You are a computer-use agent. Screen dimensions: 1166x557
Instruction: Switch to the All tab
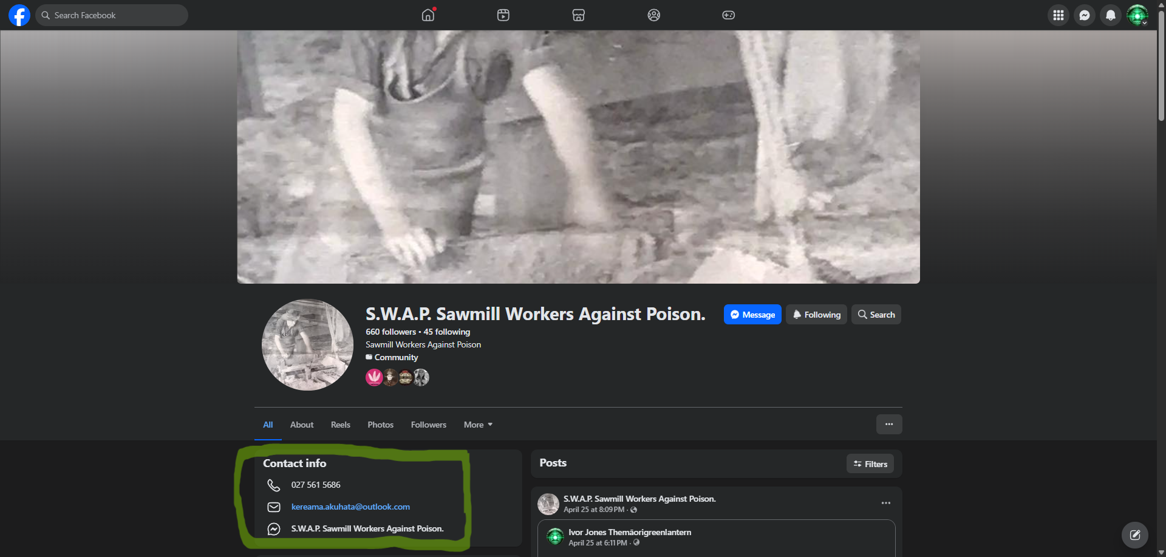click(x=268, y=425)
